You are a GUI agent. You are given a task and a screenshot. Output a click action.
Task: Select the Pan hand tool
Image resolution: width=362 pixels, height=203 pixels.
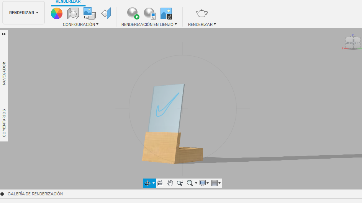[170, 183]
